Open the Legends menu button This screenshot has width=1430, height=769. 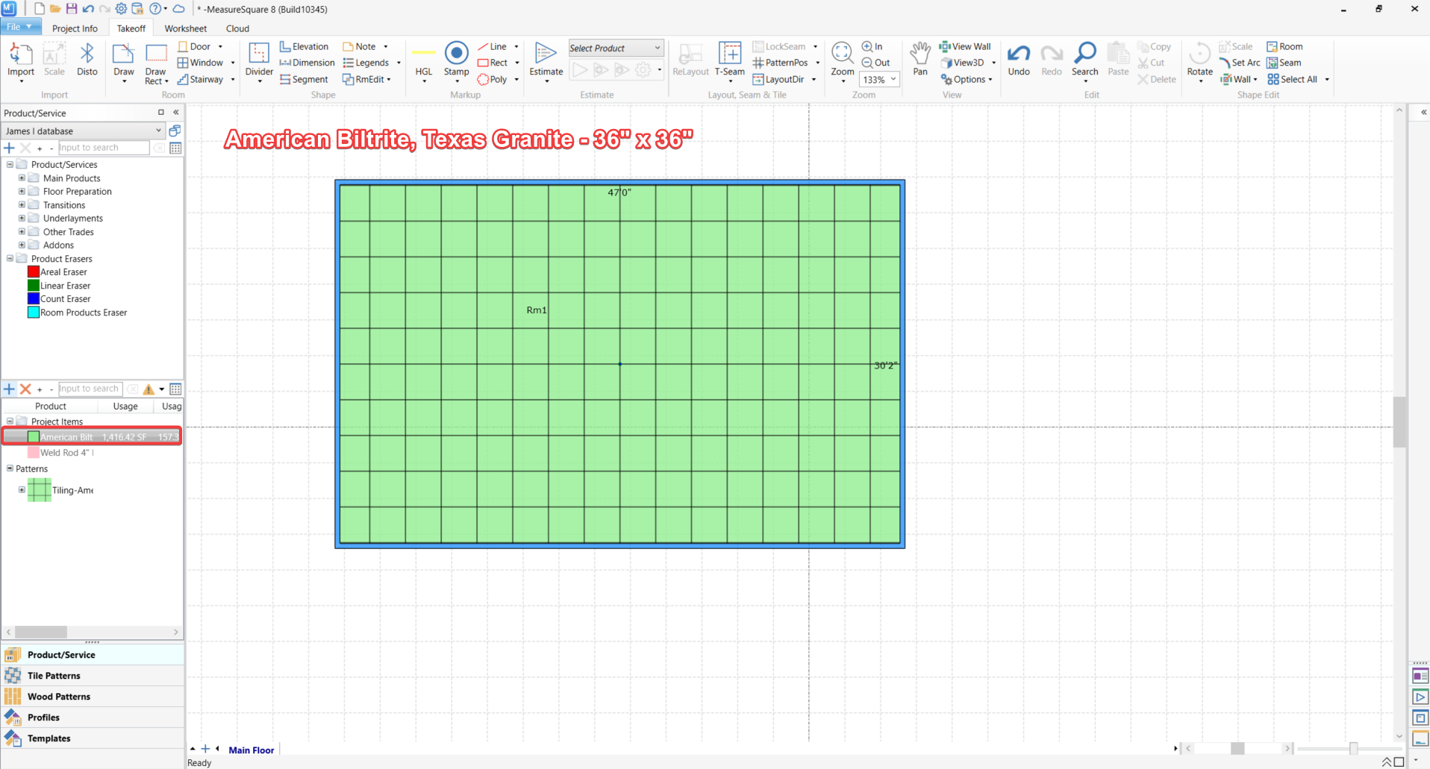tap(366, 63)
